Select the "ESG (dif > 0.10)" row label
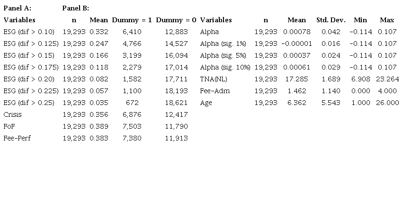This screenshot has width=403, height=210. click(x=29, y=32)
